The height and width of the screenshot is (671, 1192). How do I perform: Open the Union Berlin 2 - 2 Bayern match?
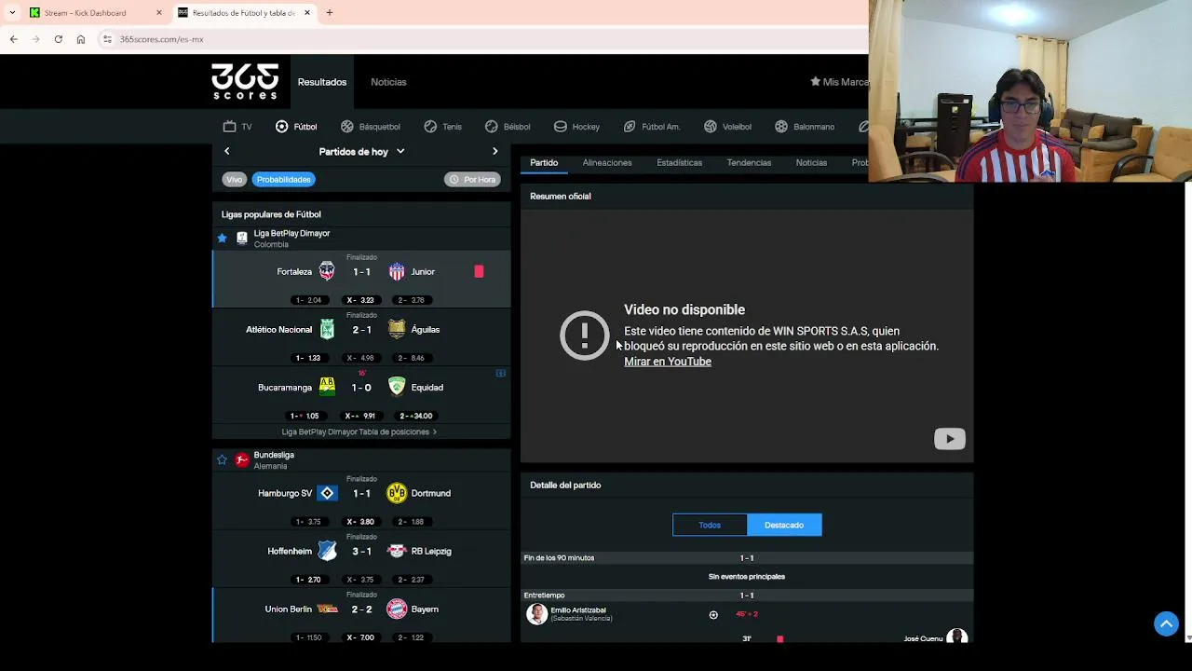coord(361,615)
